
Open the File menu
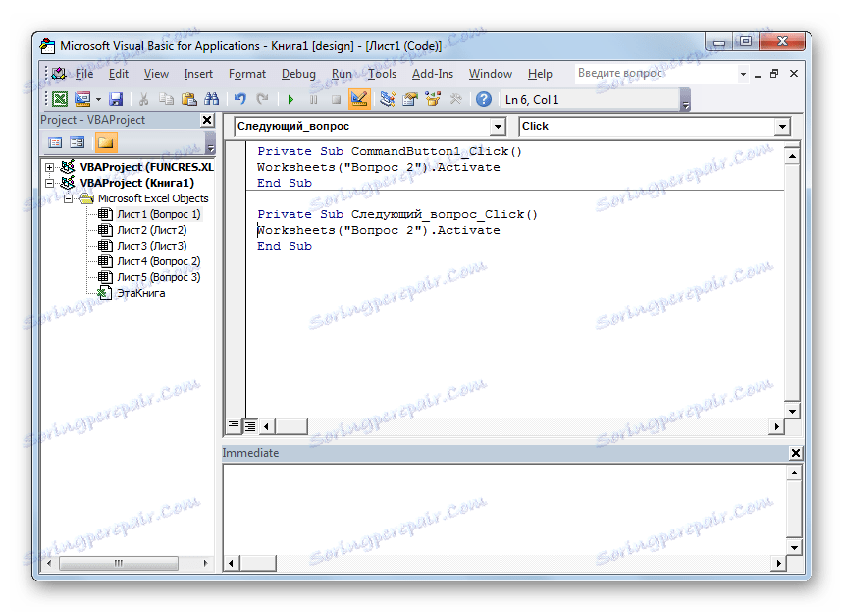pos(84,74)
